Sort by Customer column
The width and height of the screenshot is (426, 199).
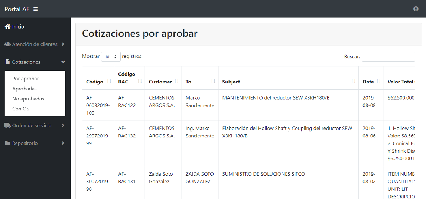(176, 81)
